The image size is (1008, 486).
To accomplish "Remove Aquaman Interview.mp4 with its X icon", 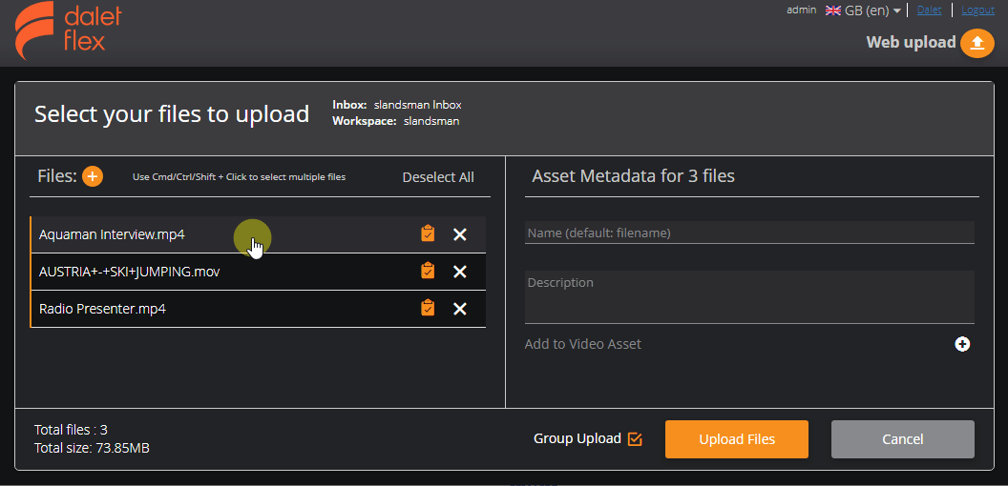I will 460,234.
